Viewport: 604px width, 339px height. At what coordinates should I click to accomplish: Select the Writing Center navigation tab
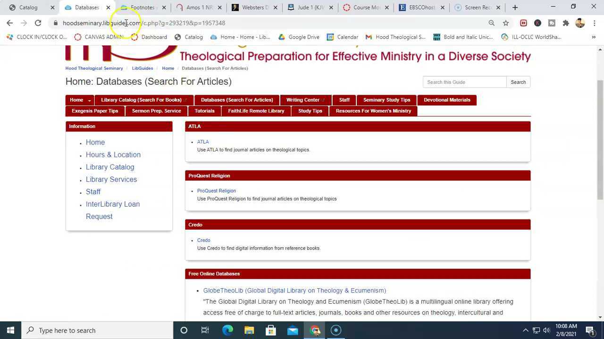pos(303,100)
